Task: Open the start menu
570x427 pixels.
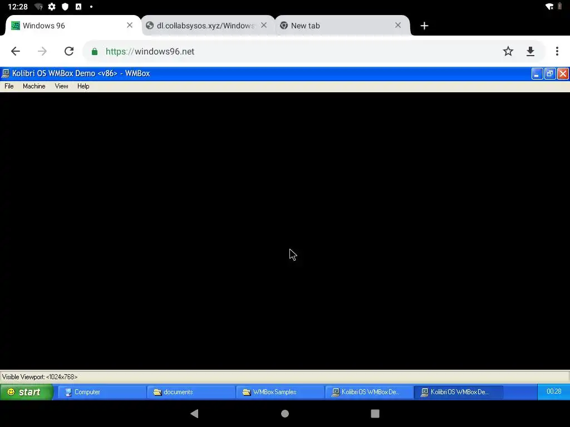Action: [26, 392]
